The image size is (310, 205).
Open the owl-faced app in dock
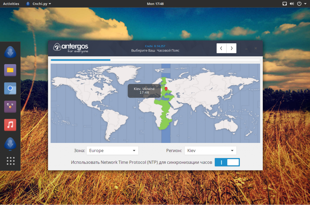(10, 107)
